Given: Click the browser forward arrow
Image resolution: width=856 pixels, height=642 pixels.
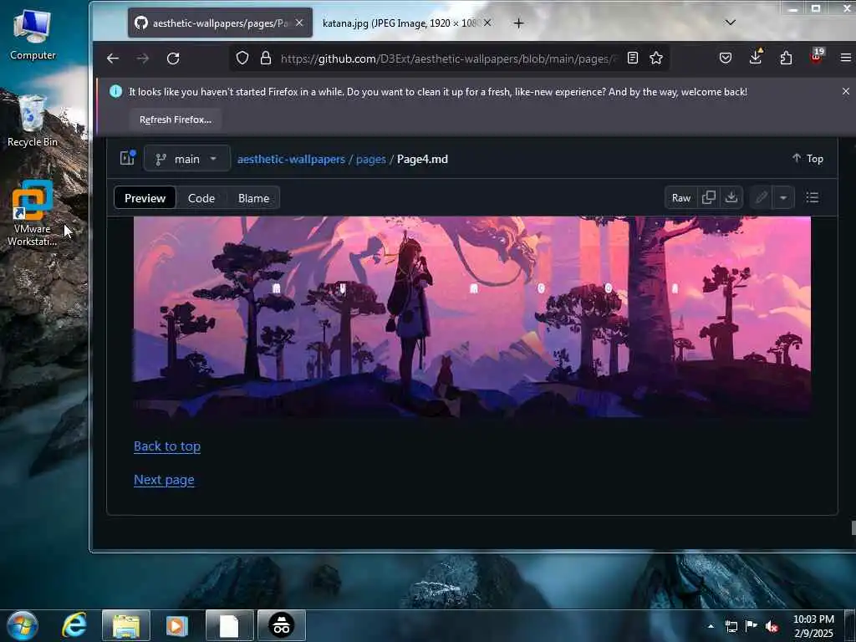Looking at the screenshot, I should 143,59.
